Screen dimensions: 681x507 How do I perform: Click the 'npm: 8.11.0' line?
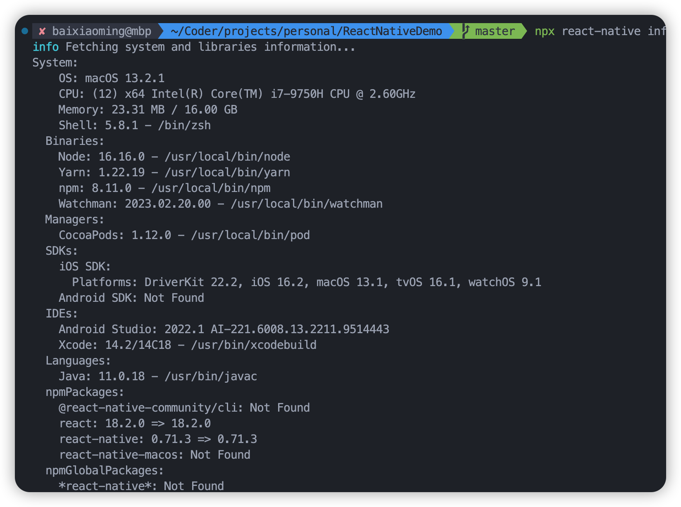(164, 188)
